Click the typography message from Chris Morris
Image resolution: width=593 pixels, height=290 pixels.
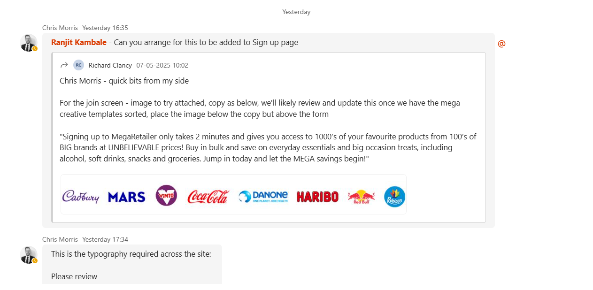point(131,254)
